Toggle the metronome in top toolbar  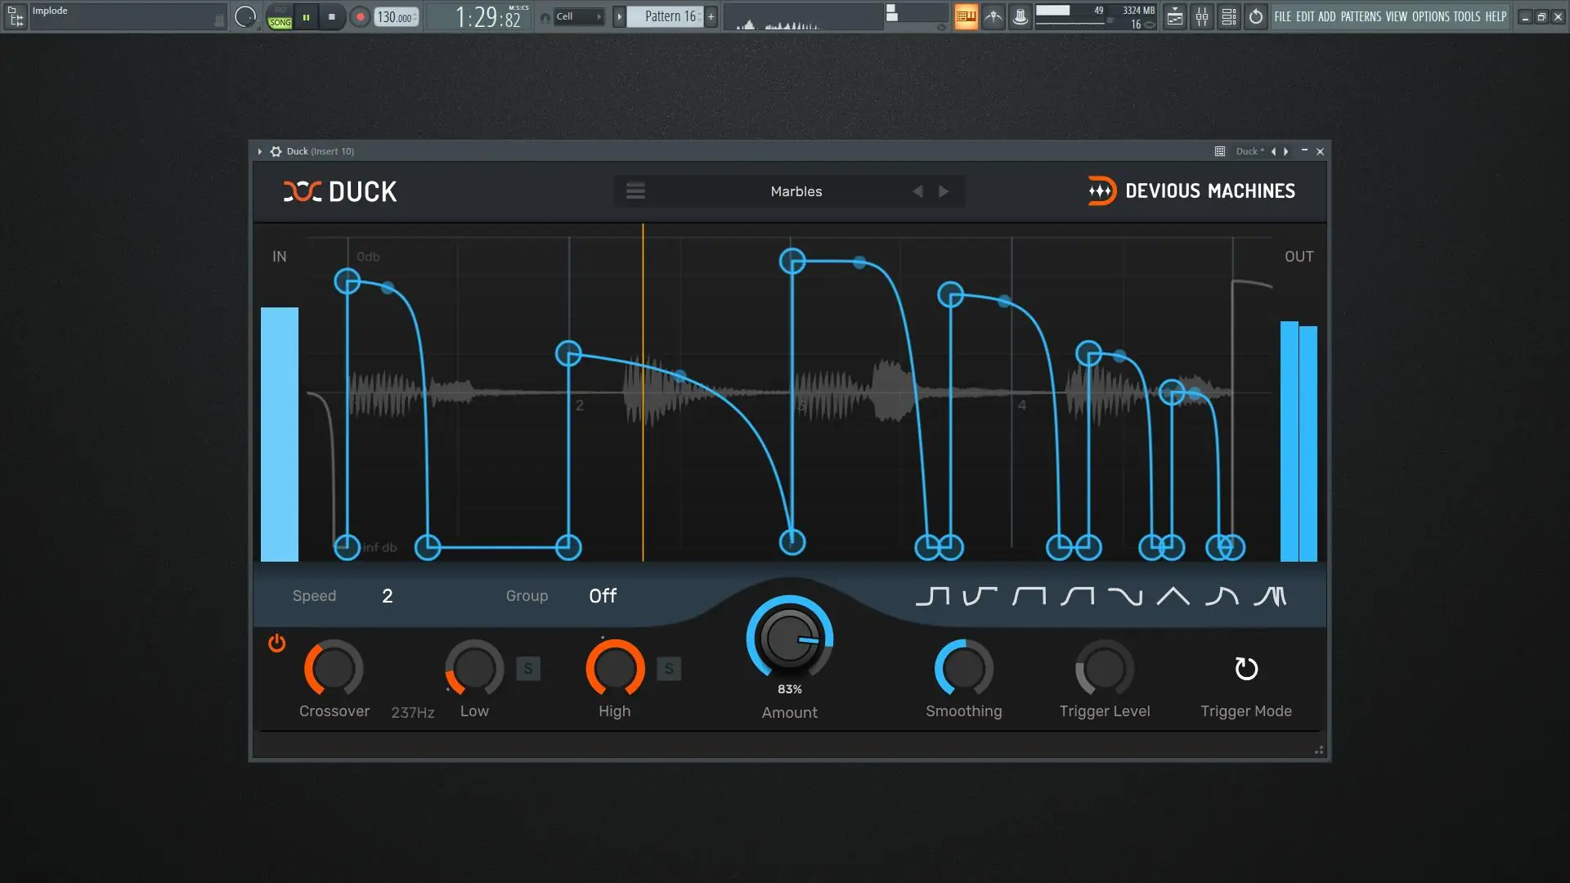(993, 16)
